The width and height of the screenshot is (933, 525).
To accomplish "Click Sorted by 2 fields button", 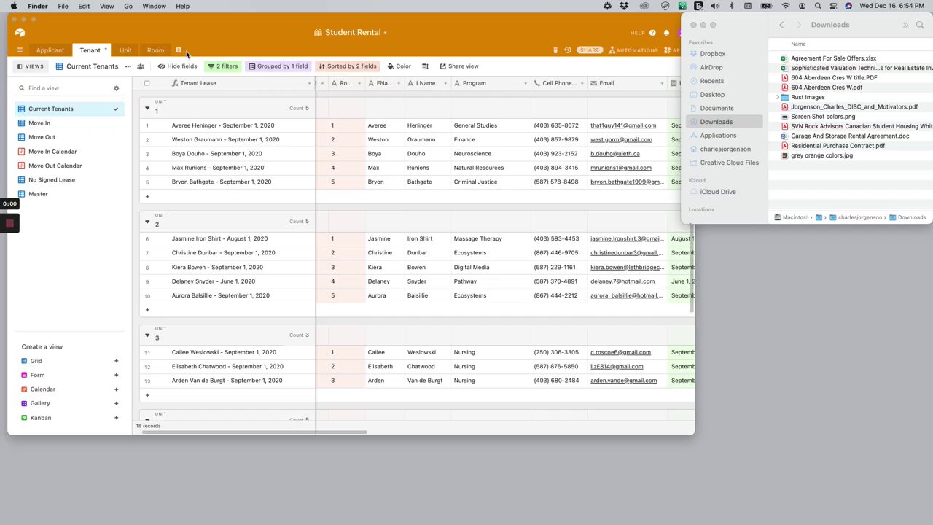I will coord(348,66).
